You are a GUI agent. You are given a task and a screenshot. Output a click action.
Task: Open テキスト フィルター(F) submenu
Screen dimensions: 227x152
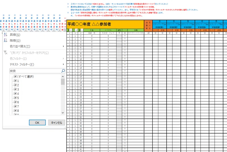[34, 64]
